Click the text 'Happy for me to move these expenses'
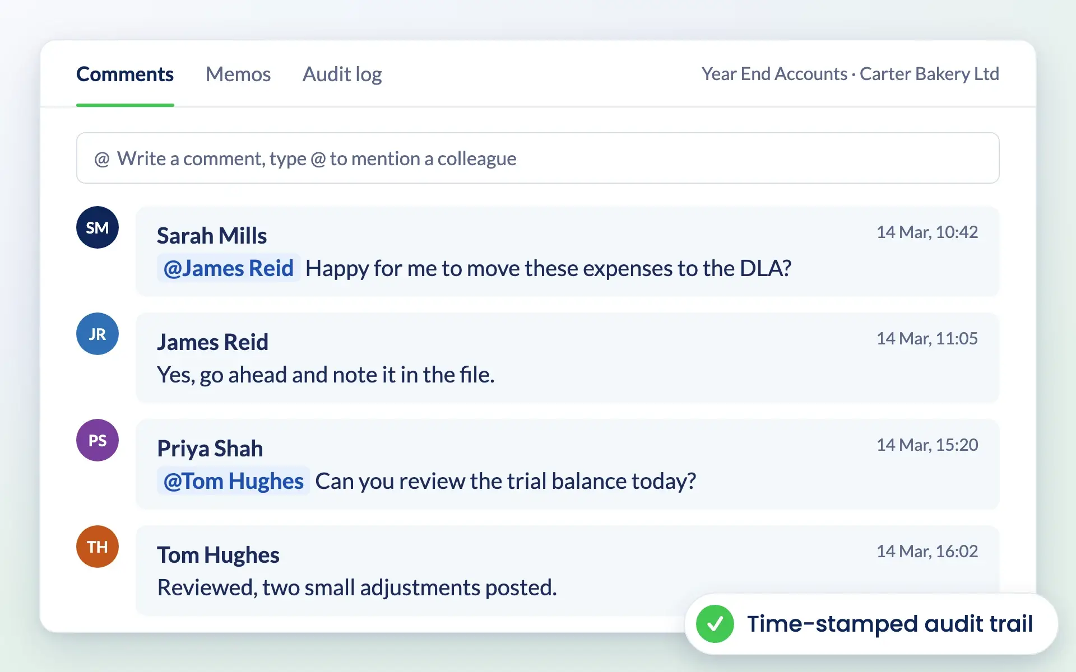The height and width of the screenshot is (672, 1076). (x=489, y=269)
